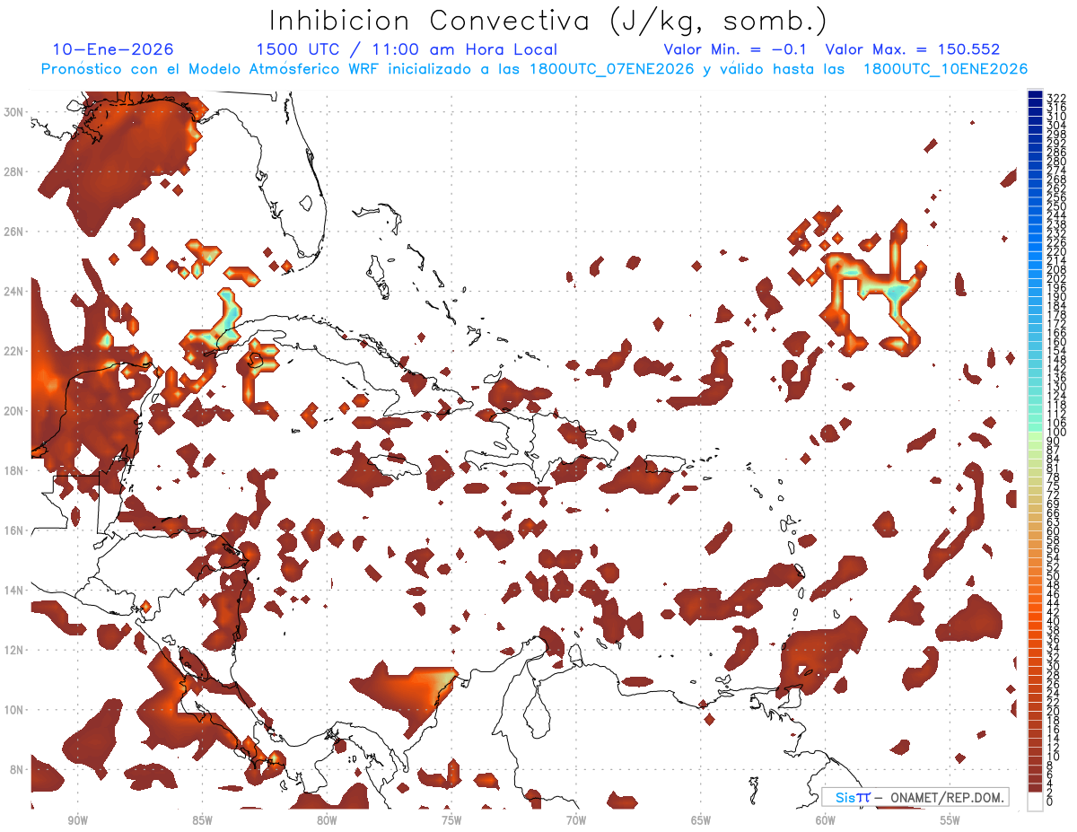Click the "55W" longitude label
Viewport: 1077px width, 832px height.
pyautogui.click(x=950, y=819)
